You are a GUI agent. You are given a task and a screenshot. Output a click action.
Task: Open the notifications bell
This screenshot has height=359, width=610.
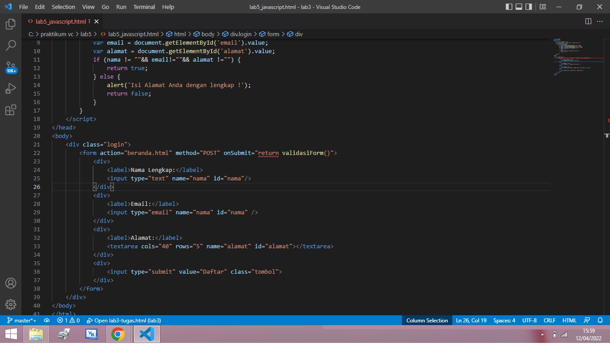[600, 321]
